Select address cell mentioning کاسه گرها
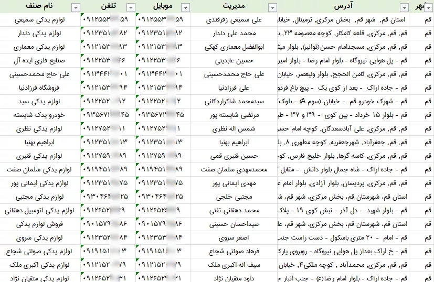The image size is (434, 282). [343, 156]
